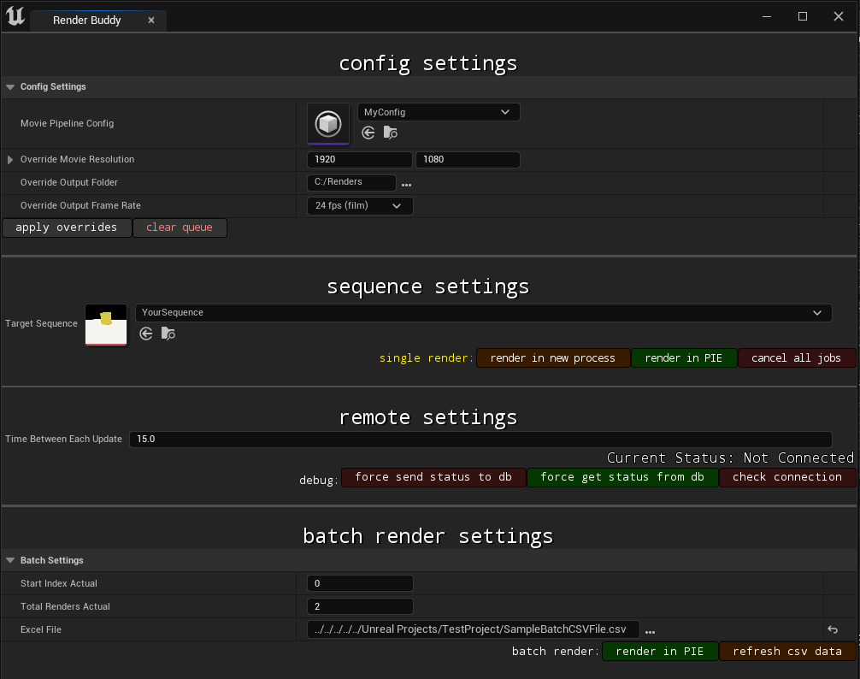The image size is (860, 679).
Task: Start batch render in PIE
Action: pyautogui.click(x=660, y=652)
